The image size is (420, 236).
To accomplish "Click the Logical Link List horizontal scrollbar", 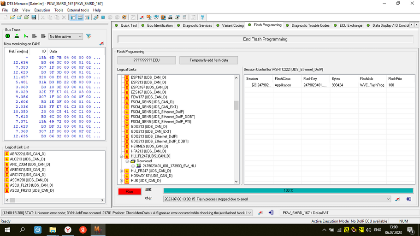I will click(x=55, y=200).
